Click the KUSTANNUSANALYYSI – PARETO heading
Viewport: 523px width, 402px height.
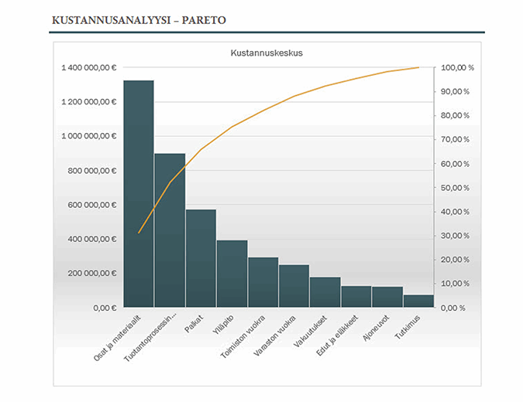click(139, 19)
